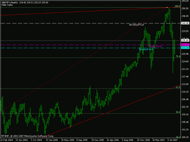
Task: Select the Daily Pivot magenta label
Action: [x=155, y=46]
